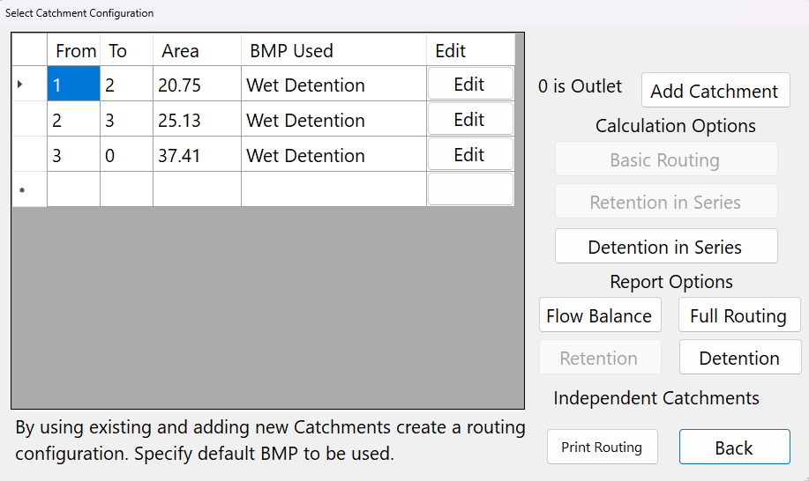Select the row header arrow for row 1

click(21, 85)
